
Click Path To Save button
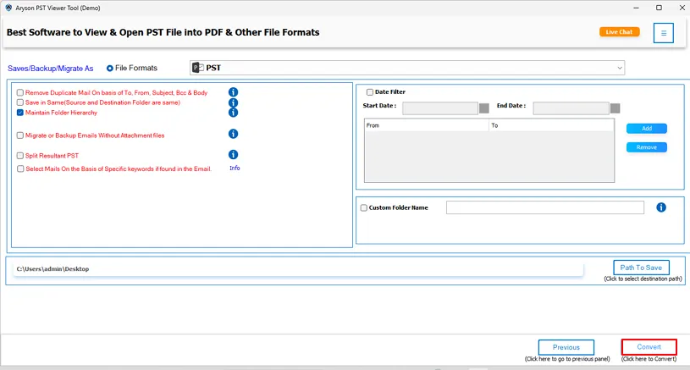pyautogui.click(x=641, y=268)
